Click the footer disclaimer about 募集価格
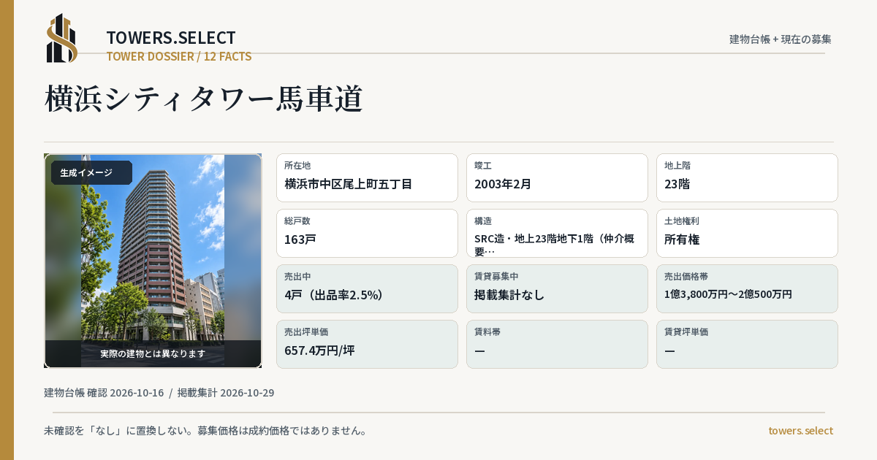 (205, 430)
